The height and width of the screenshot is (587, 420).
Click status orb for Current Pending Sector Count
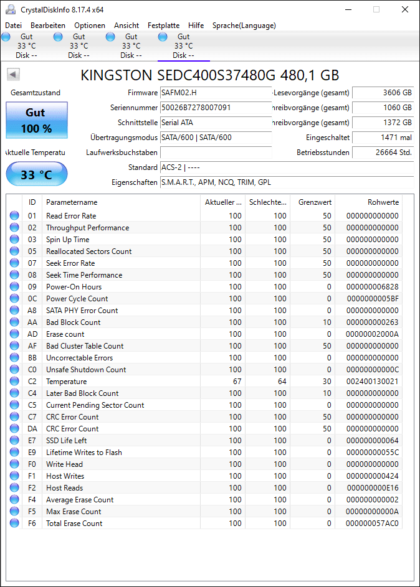14,405
